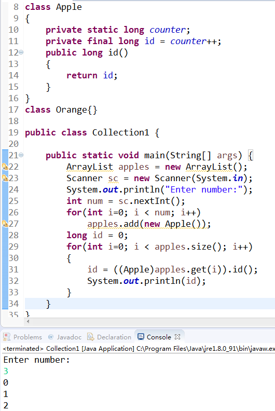Screen dimensions: 275x411
Task: Click the highlighted closing brace on line 34
Action: [48, 304]
